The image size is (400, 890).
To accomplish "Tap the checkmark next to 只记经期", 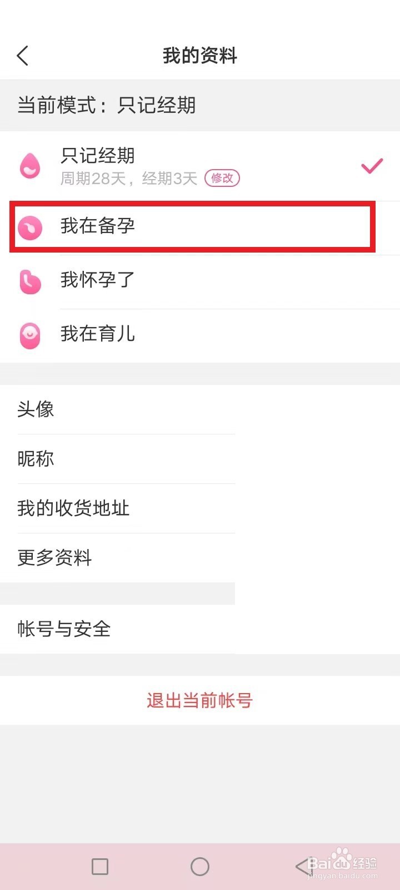I will (x=371, y=165).
